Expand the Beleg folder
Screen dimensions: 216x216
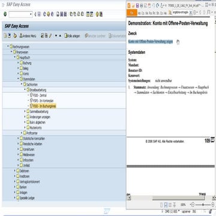[x=18, y=68]
